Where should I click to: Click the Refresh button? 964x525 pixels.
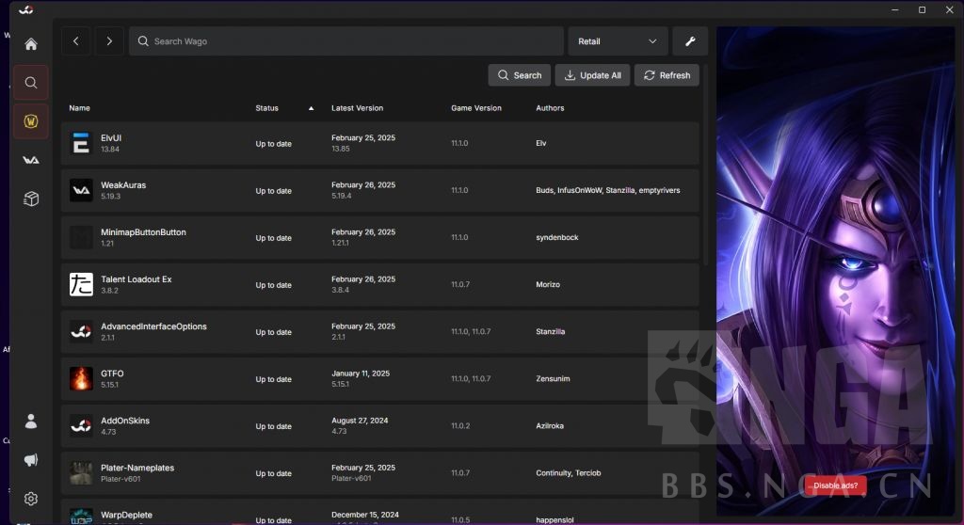point(667,75)
